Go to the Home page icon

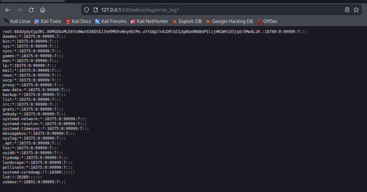click(43, 10)
